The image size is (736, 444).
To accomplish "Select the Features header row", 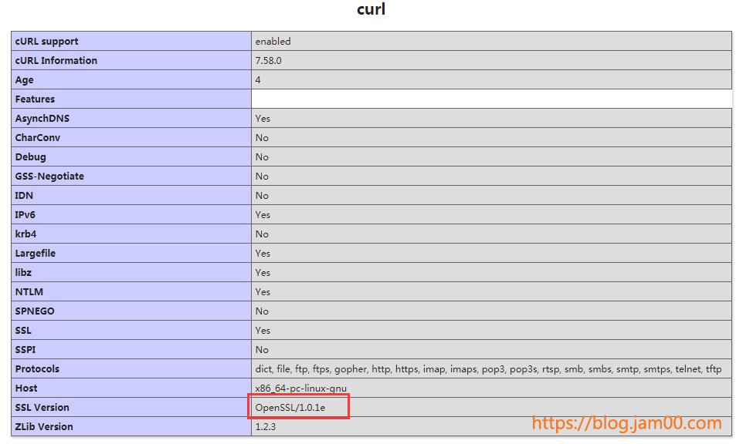I will click(x=36, y=99).
